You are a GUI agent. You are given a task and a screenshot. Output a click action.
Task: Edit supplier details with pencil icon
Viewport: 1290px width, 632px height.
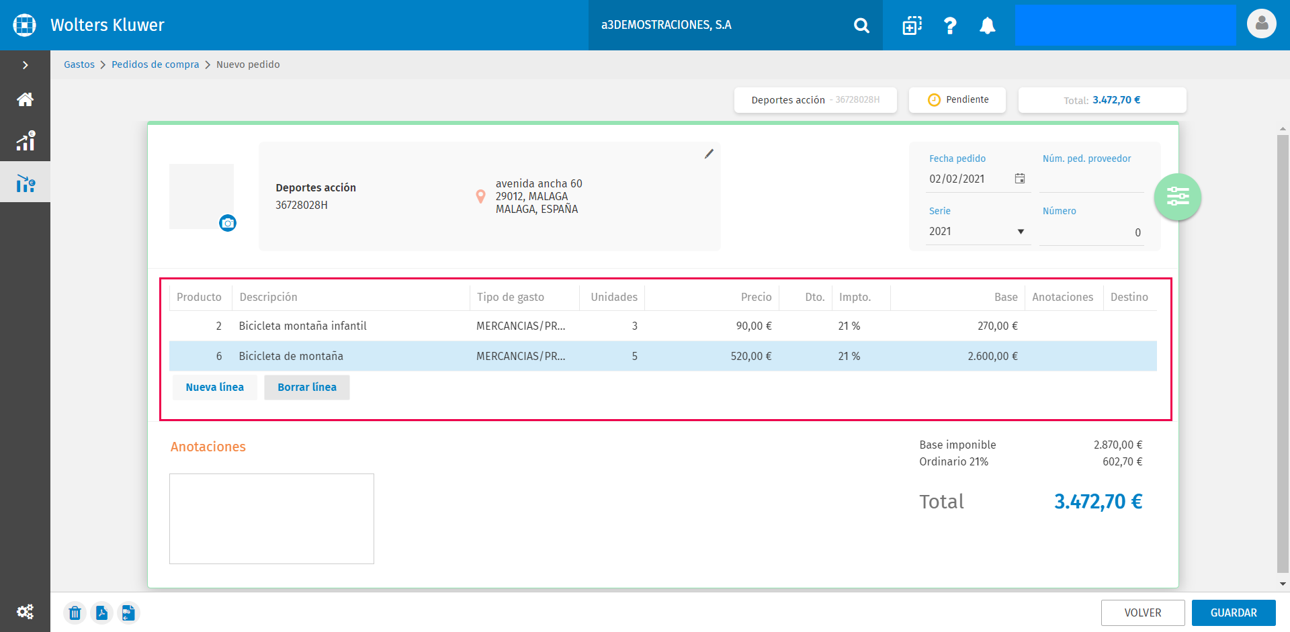point(709,154)
